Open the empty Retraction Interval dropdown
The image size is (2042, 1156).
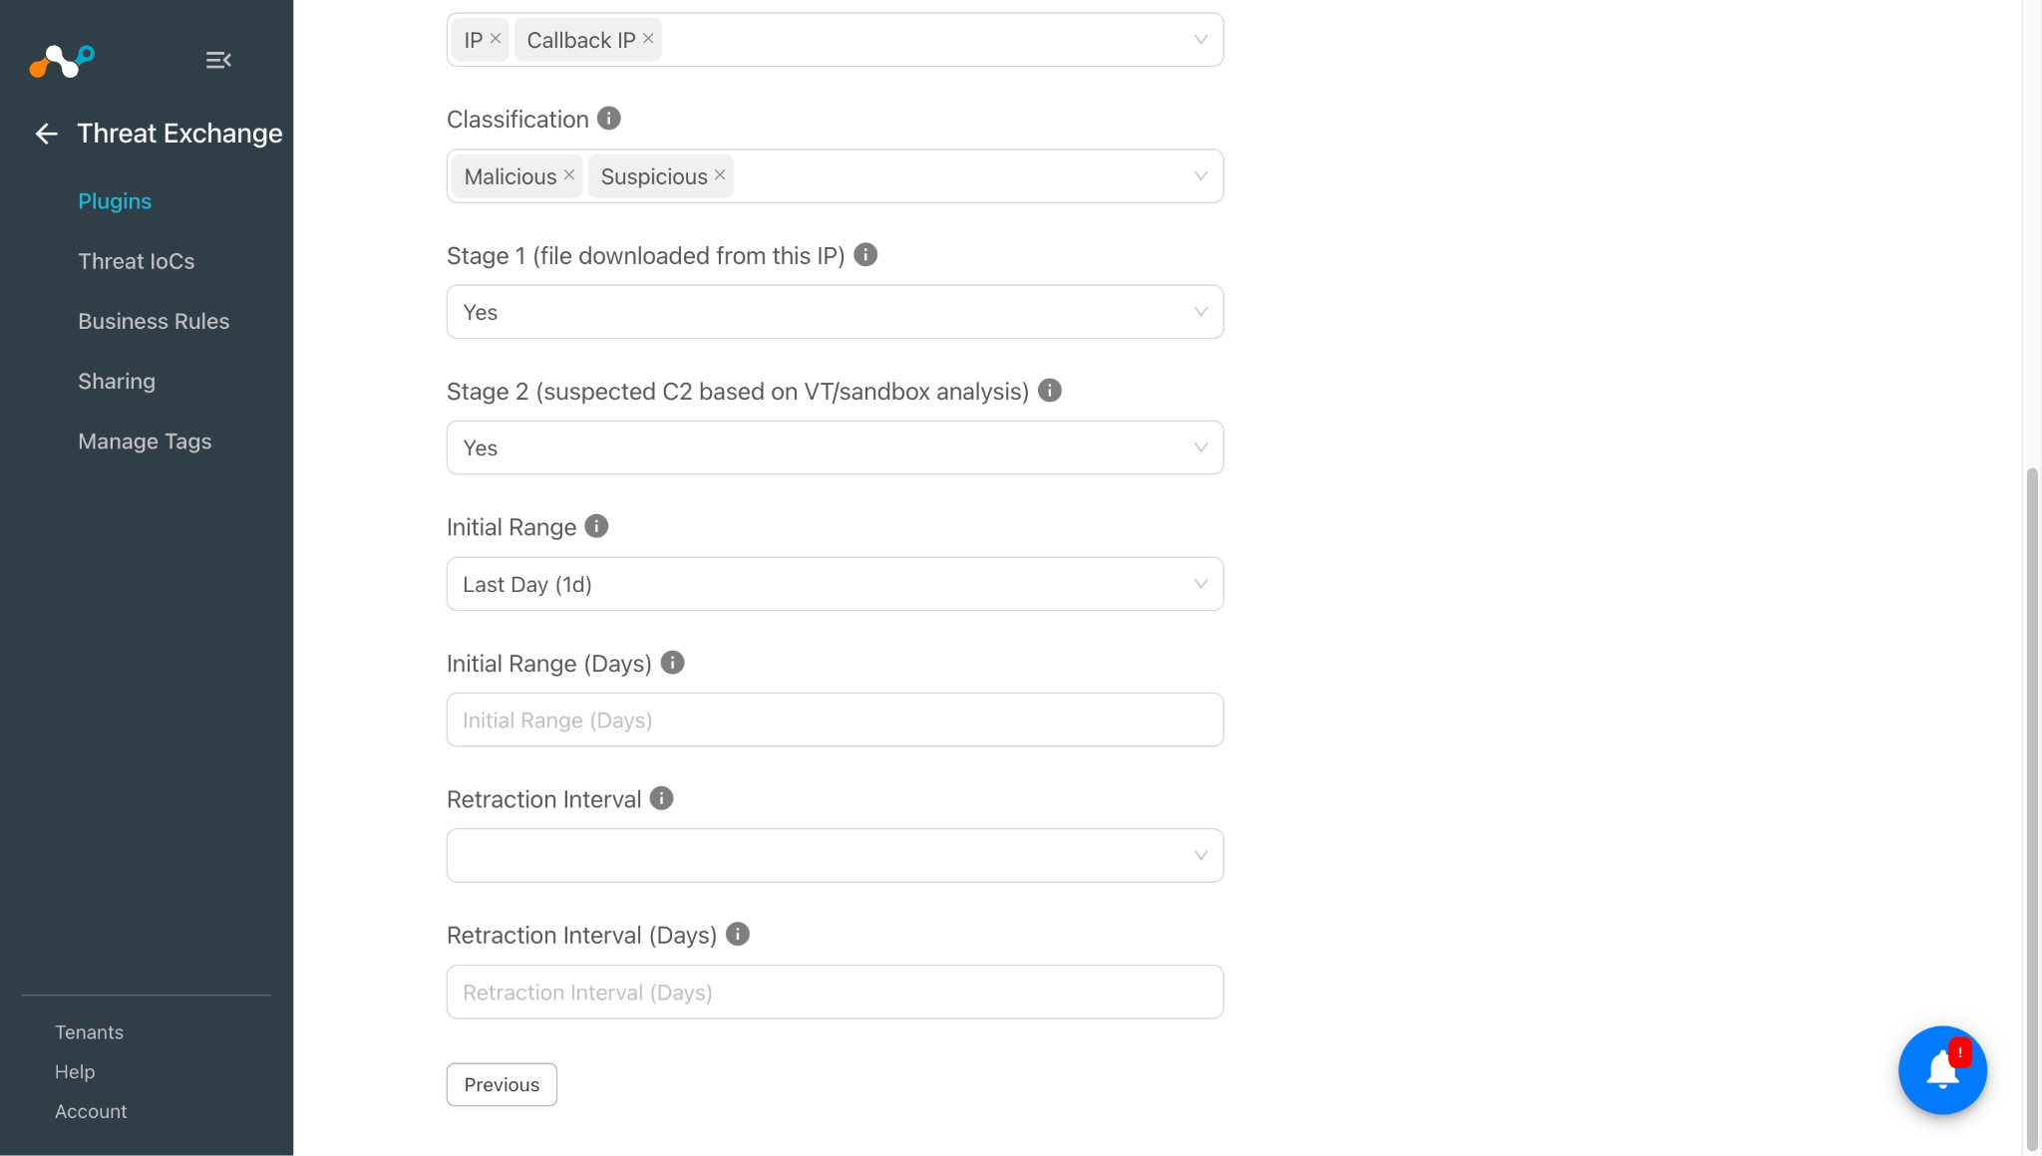coord(835,855)
